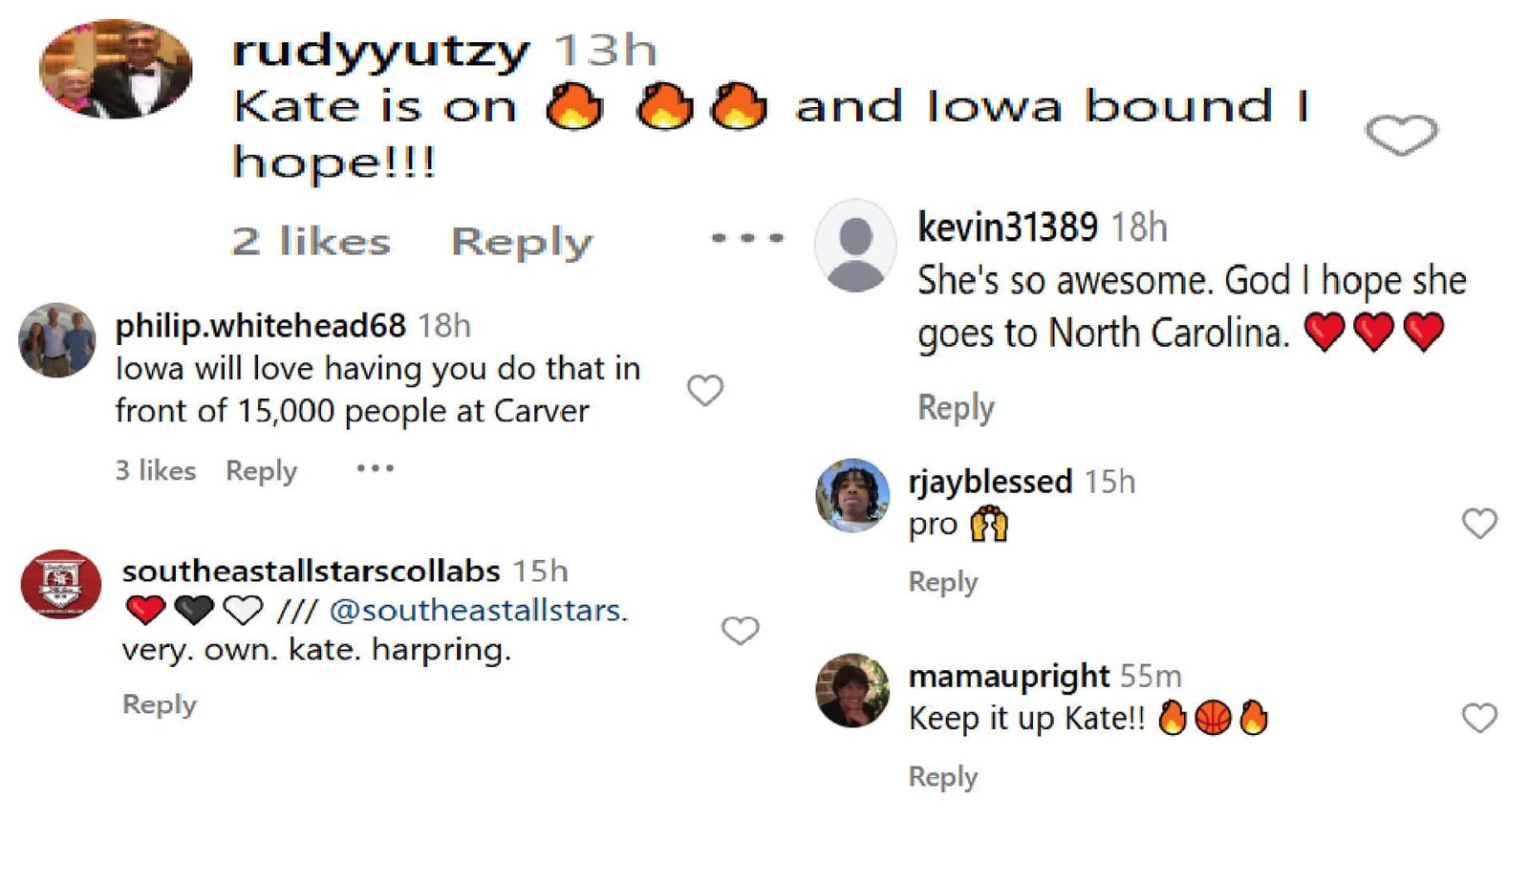The width and height of the screenshot is (1529, 885).
Task: Reply to mamaupright's comment
Action: (x=942, y=776)
